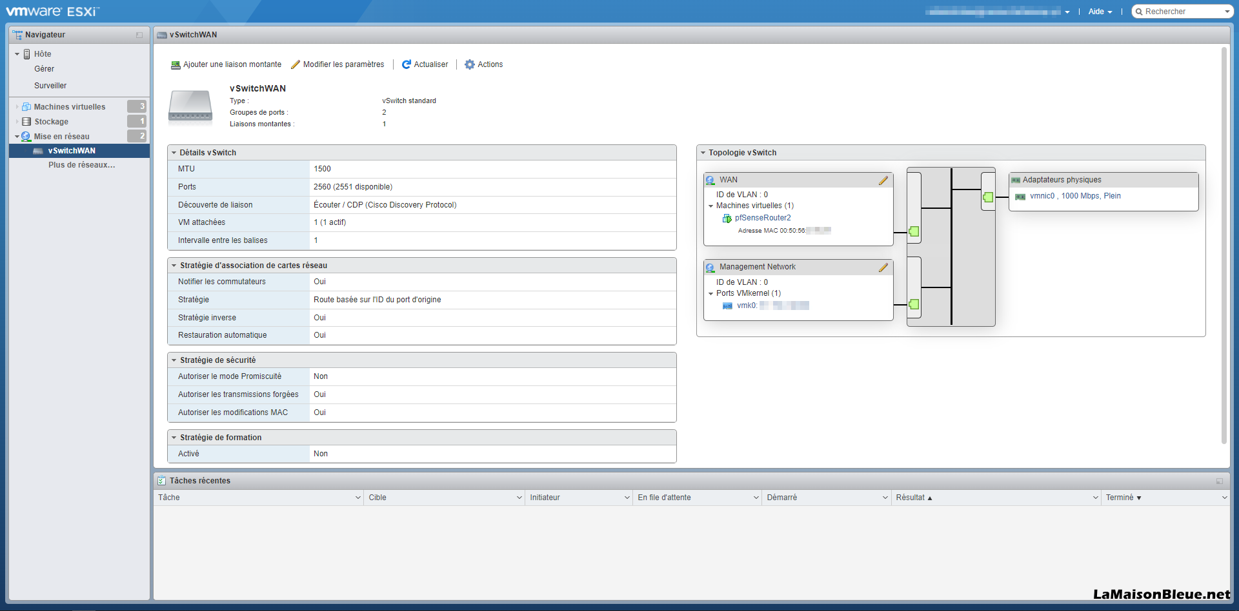
Task: Collapse the Mise en réseau tree node
Action: pos(17,137)
